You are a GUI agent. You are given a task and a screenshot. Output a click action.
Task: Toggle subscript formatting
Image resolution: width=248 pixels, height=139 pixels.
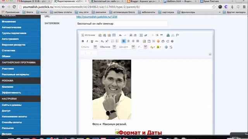[x=102, y=41]
